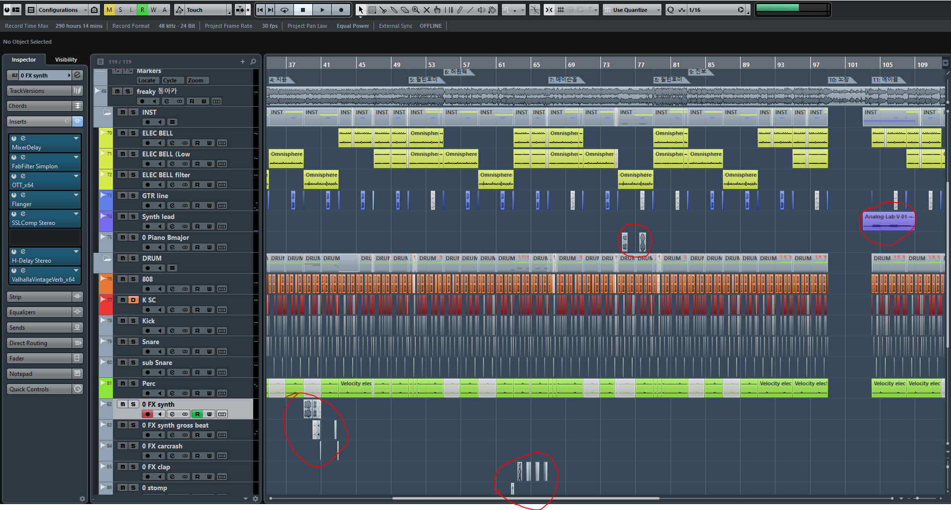This screenshot has height=510, width=951.
Task: Select the Split scissors tool
Action: (382, 10)
